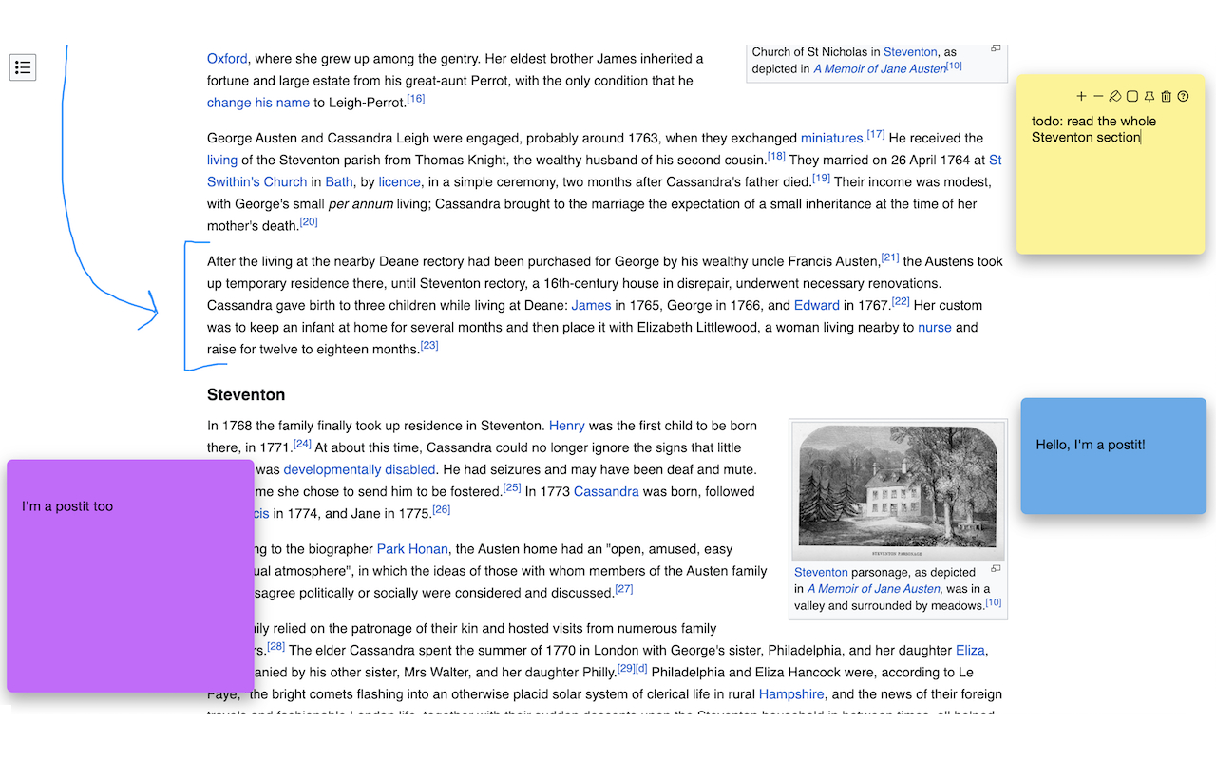Click the plus icon on the yellow note
The height and width of the screenshot is (760, 1216).
(1081, 96)
